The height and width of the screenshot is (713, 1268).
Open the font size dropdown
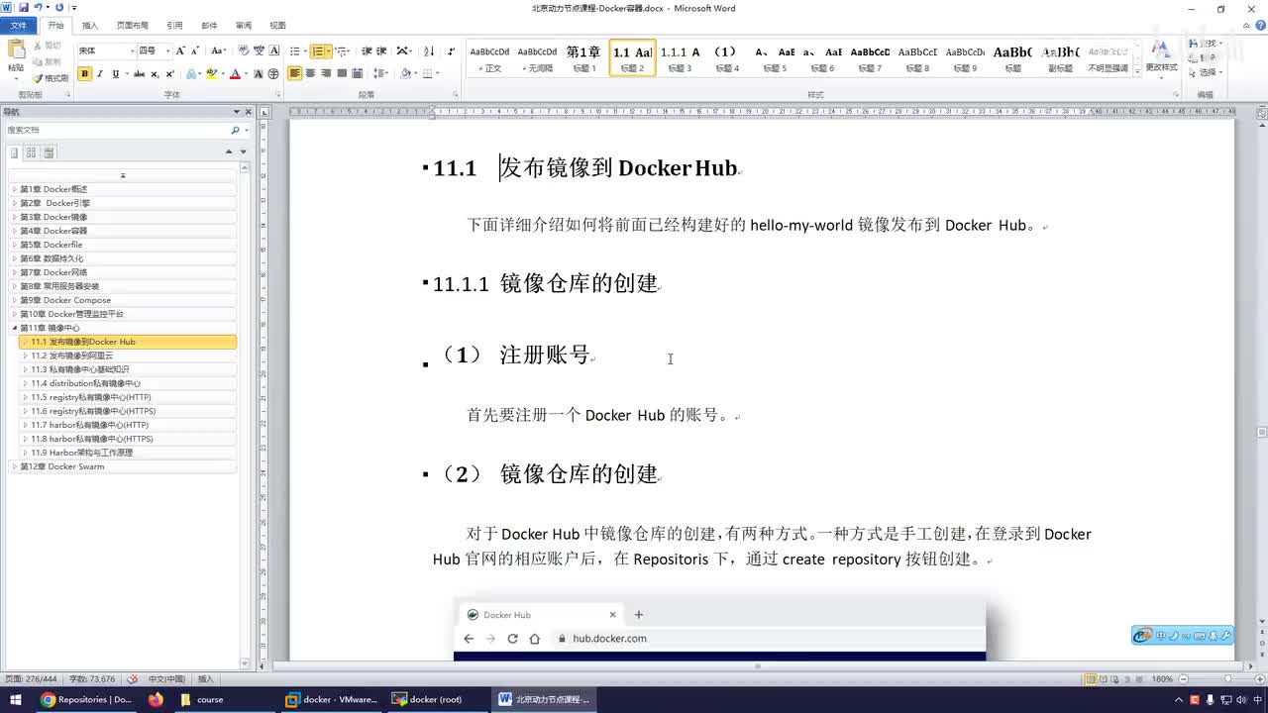click(167, 51)
